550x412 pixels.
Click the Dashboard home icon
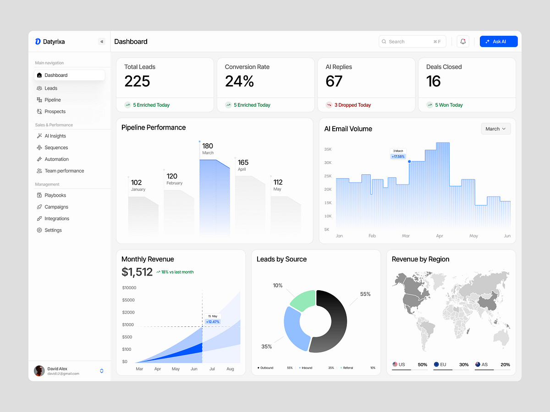coord(39,75)
